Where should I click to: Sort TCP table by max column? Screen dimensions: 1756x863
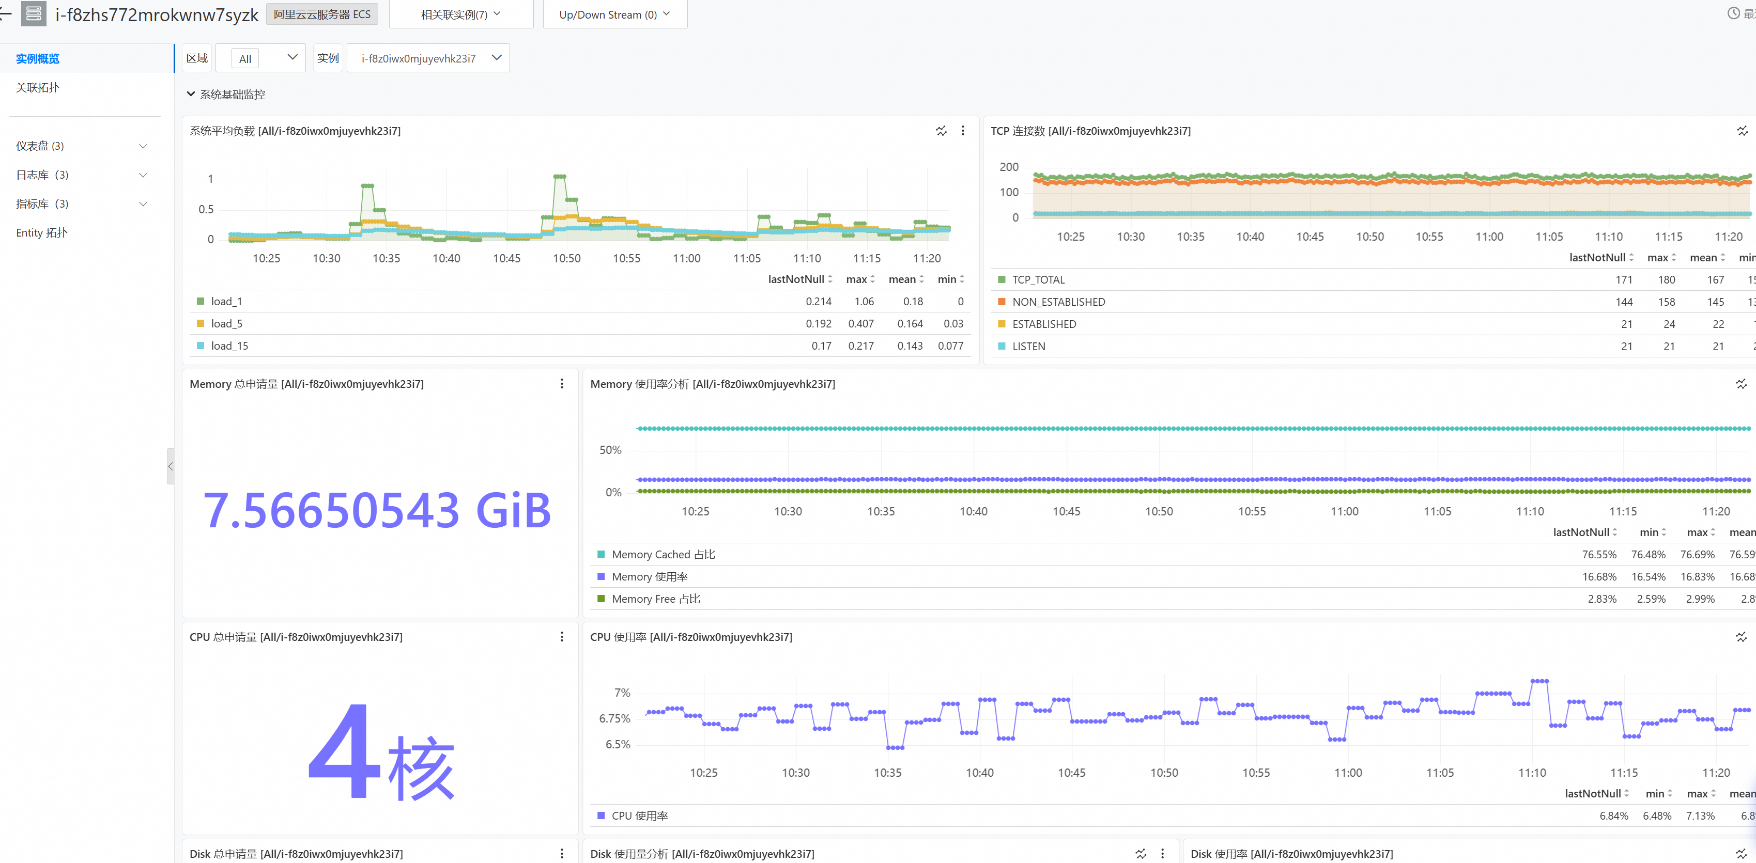[1662, 258]
